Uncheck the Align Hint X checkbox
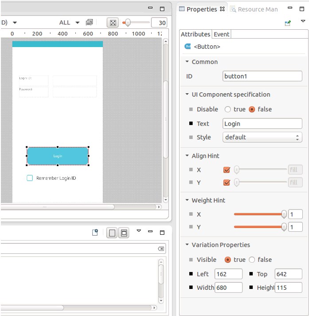The width and height of the screenshot is (309, 316). (x=227, y=170)
